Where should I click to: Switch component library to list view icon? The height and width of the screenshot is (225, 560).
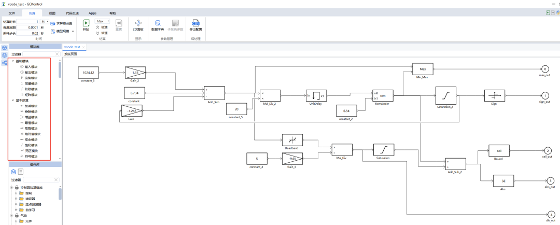click(21, 172)
